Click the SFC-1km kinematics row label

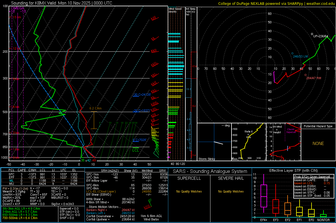[92, 174]
